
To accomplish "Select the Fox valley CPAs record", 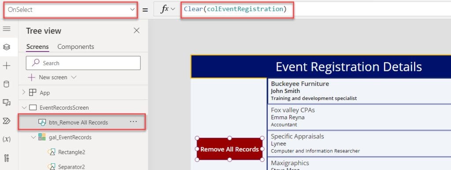I will 359,117.
